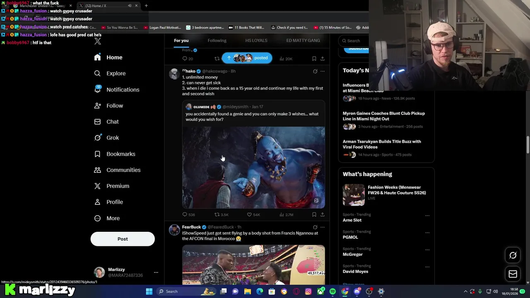Play FearBuck's IShowSpeed video
This screenshot has height=298, width=530.
click(253, 265)
